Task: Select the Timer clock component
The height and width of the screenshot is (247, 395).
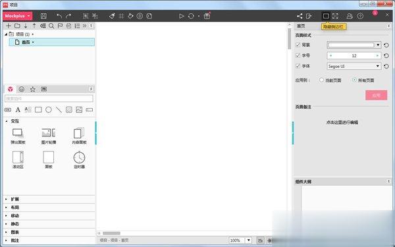Action: point(79,160)
